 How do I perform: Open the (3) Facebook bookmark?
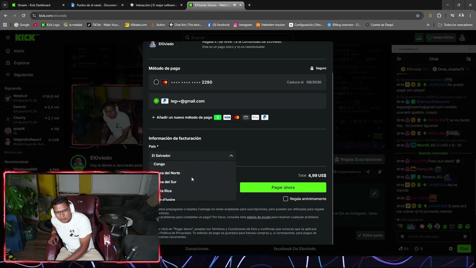(218, 25)
